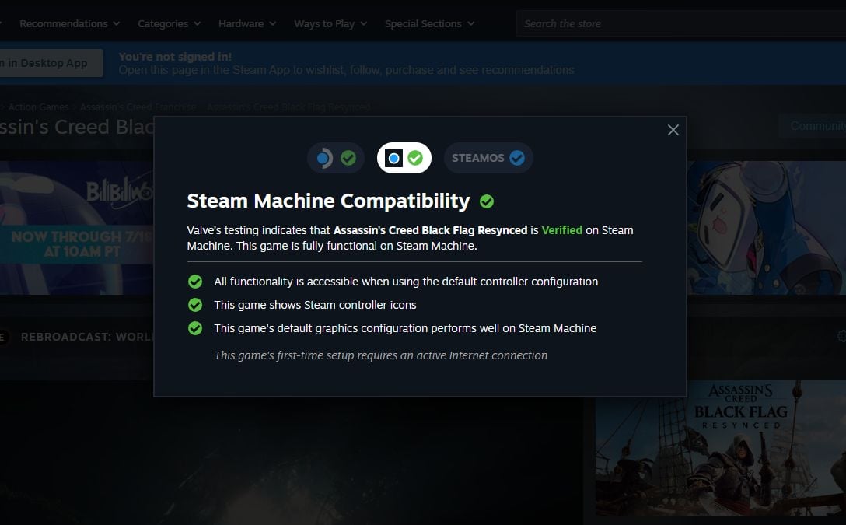Click the text 'All functionality is accessible when using the default controller configuration'
846x525 pixels.
(406, 282)
